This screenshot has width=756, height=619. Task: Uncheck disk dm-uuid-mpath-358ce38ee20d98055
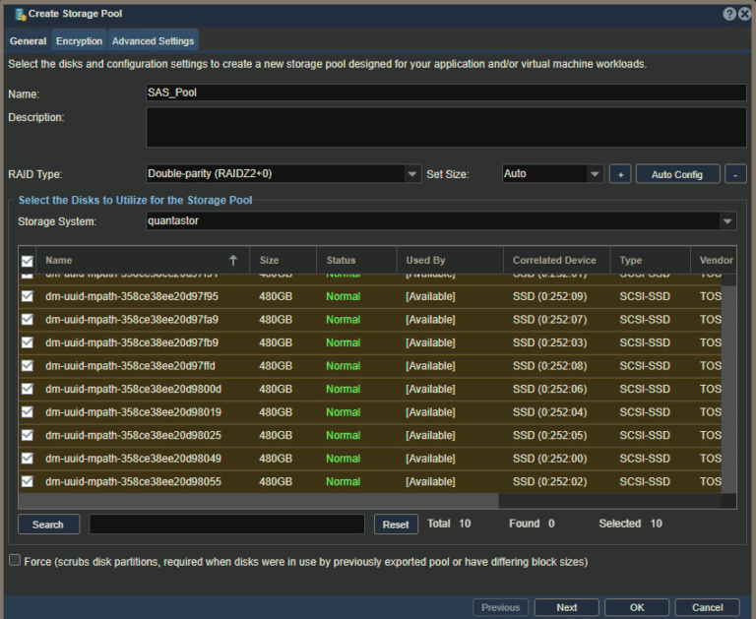pyautogui.click(x=27, y=481)
